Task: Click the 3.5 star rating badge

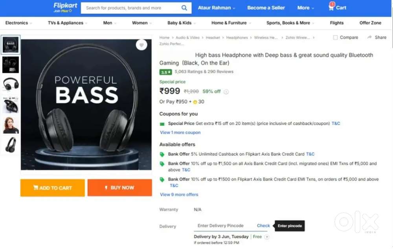Action: click(165, 72)
